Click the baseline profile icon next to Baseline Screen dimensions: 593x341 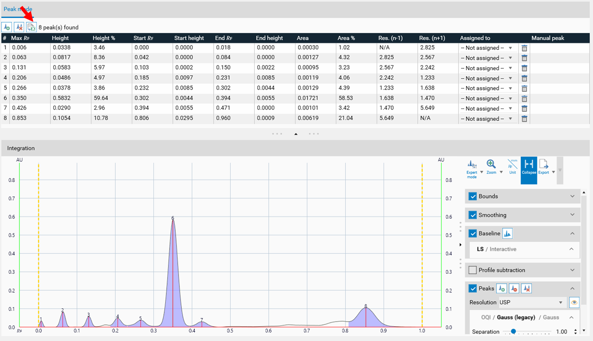point(507,233)
